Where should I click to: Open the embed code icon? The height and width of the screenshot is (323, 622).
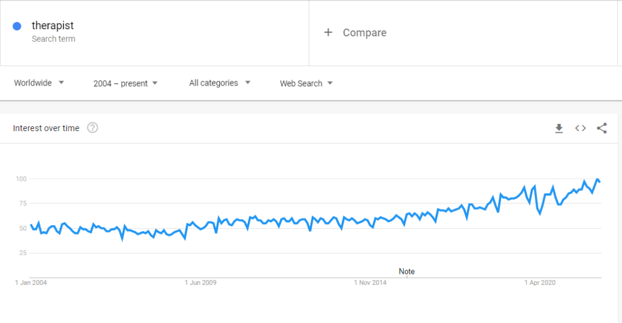tap(580, 128)
